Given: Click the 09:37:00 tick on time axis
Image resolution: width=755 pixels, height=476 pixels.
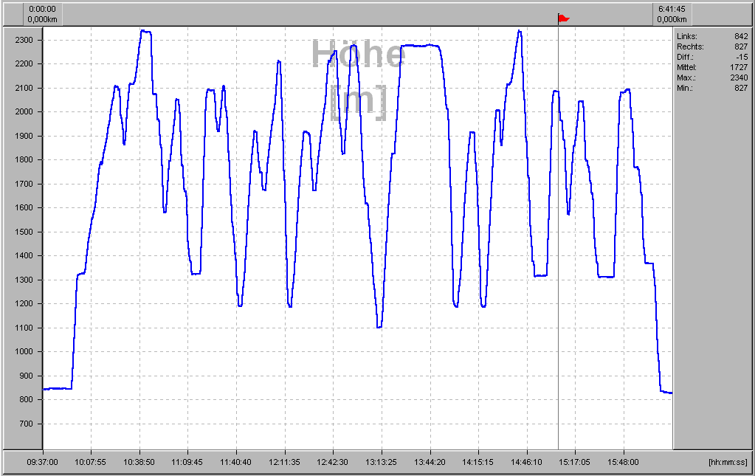Looking at the screenshot, I should coord(43,462).
